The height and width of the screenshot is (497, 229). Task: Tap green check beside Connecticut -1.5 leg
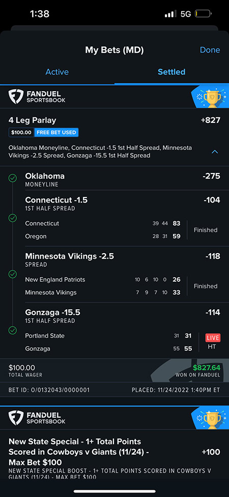[x=12, y=218]
